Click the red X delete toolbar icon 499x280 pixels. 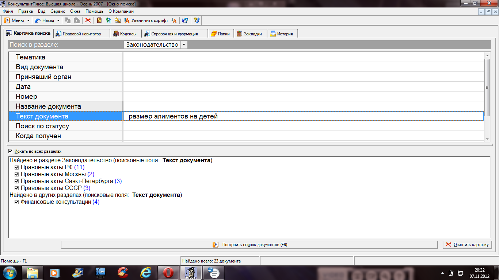88,20
